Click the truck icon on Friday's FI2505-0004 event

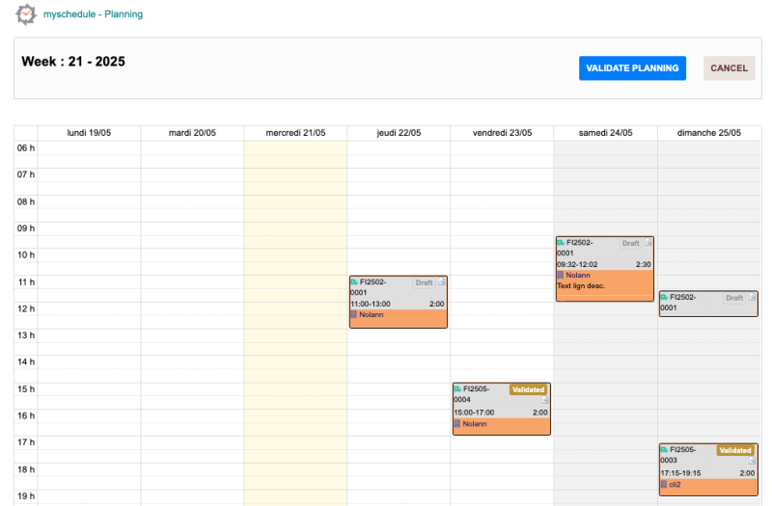tap(457, 389)
